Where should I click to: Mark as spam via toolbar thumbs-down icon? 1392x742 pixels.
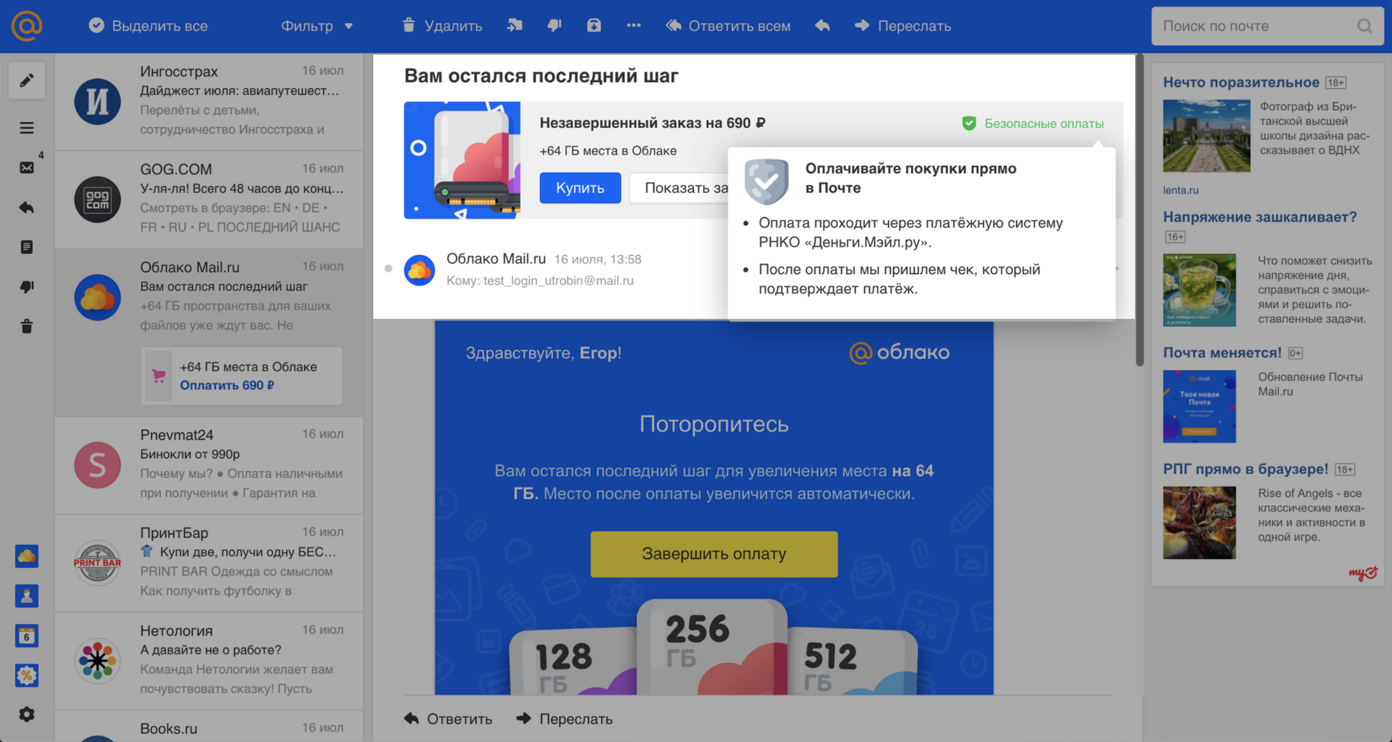[555, 25]
